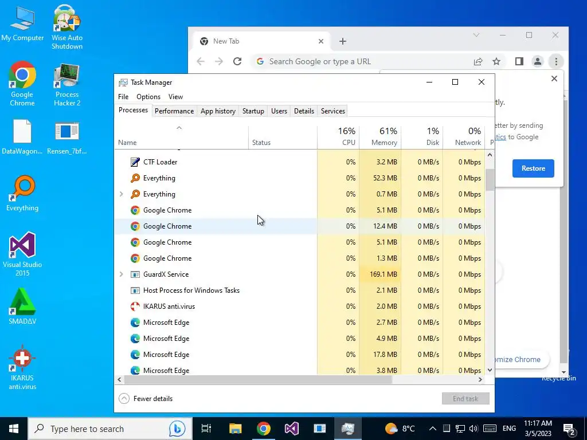Click the Restore button in Chrome
587x440 pixels.
coord(533,168)
